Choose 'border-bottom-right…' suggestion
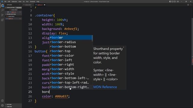This screenshot has width=193, height=108. click(71, 87)
